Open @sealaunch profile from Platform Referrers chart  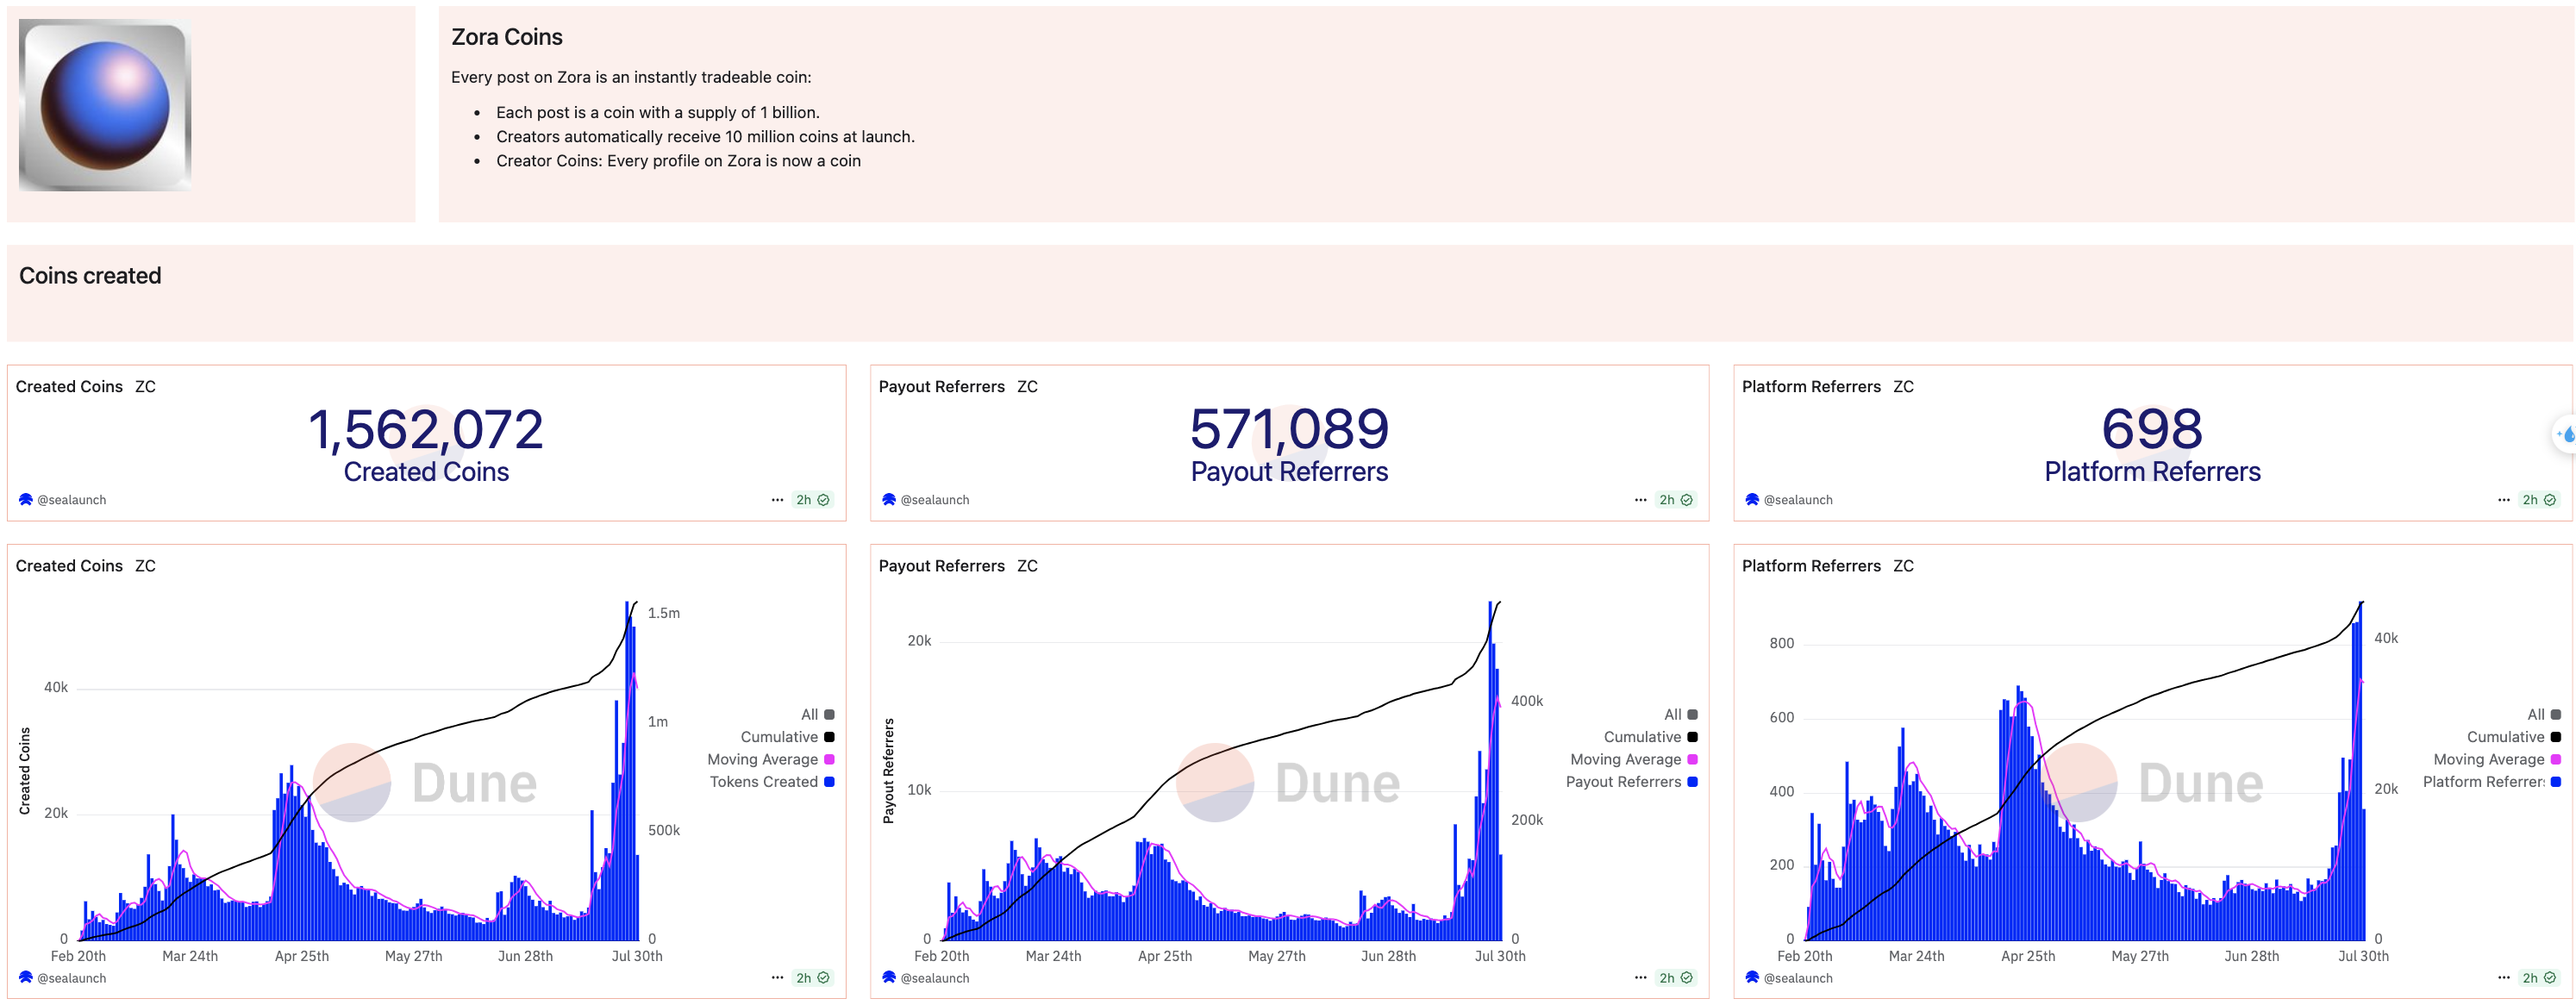pos(1797,978)
